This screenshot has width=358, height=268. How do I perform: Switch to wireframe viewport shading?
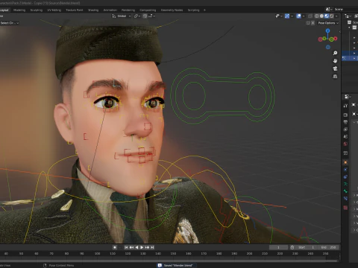[316, 16]
